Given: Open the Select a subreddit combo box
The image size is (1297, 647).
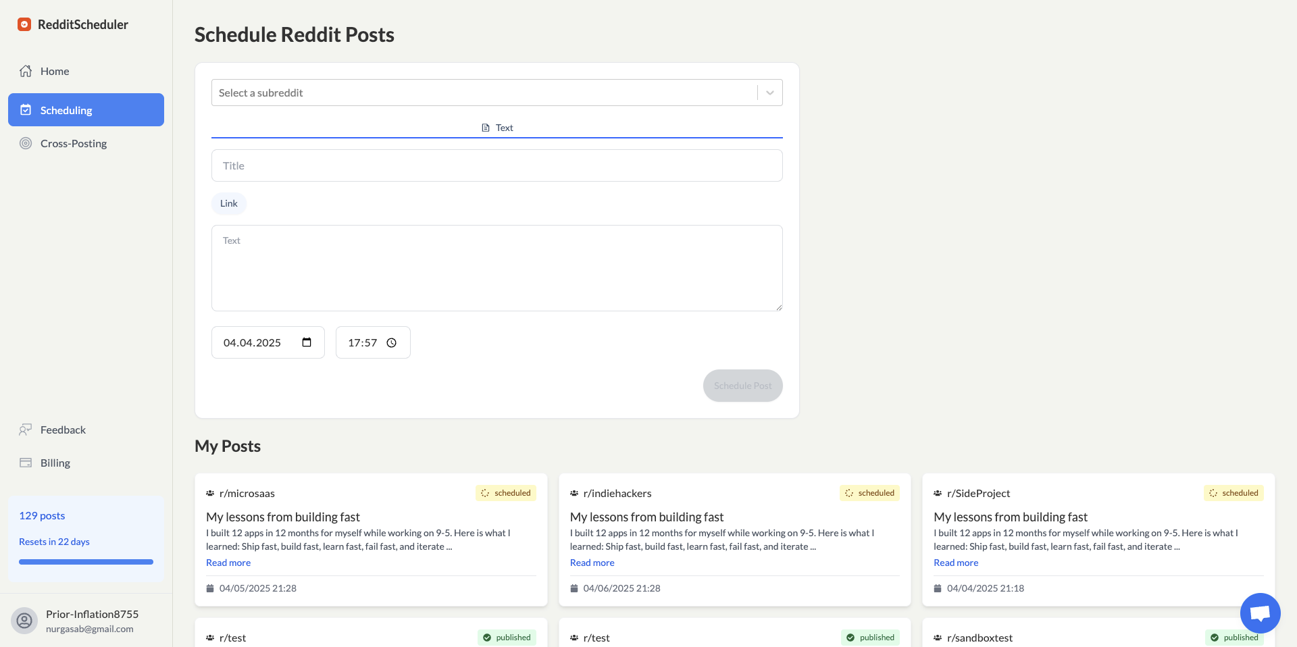Looking at the screenshot, I should tap(497, 93).
